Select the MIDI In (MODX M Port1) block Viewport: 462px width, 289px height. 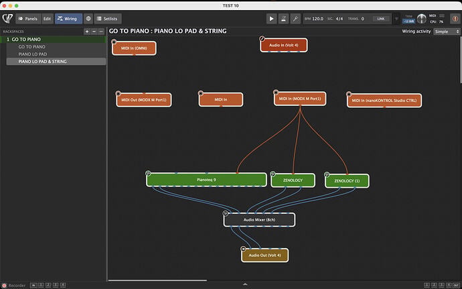pos(300,99)
